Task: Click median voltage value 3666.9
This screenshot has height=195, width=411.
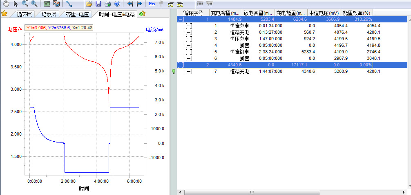Action: coord(333,19)
